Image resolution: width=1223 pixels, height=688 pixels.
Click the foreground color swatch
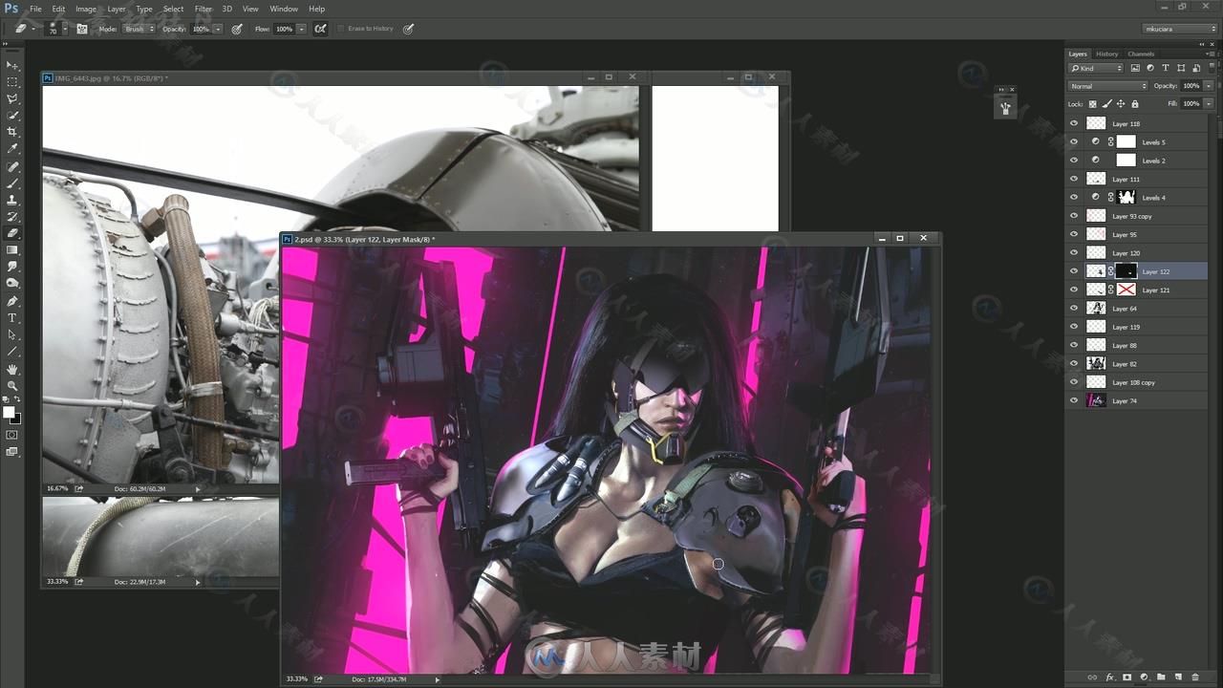9,412
